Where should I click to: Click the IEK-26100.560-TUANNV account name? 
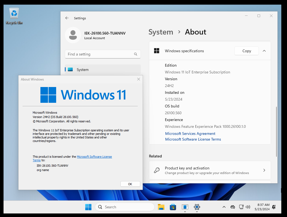[x=105, y=33]
